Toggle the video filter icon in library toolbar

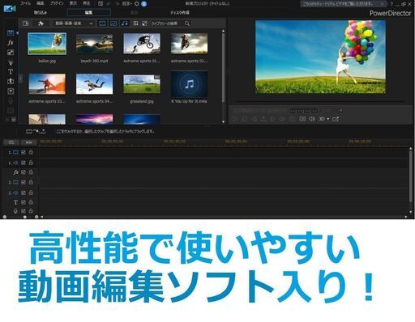pos(102,23)
